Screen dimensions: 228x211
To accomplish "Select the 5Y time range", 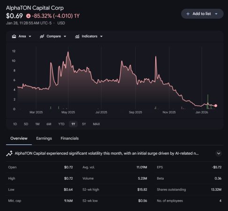I will pos(84,124).
